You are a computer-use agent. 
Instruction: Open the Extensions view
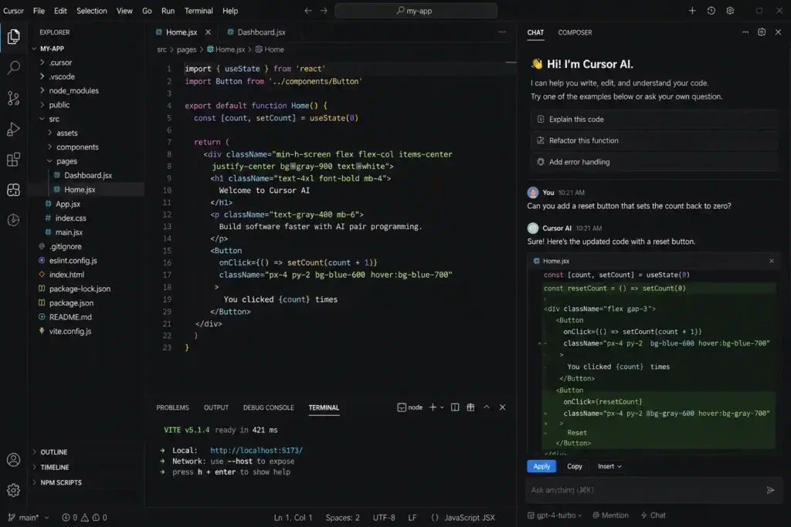coord(14,160)
